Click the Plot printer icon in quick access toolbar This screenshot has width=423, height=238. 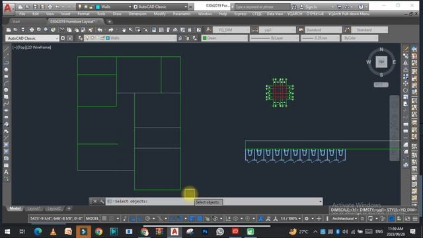pos(50,7)
